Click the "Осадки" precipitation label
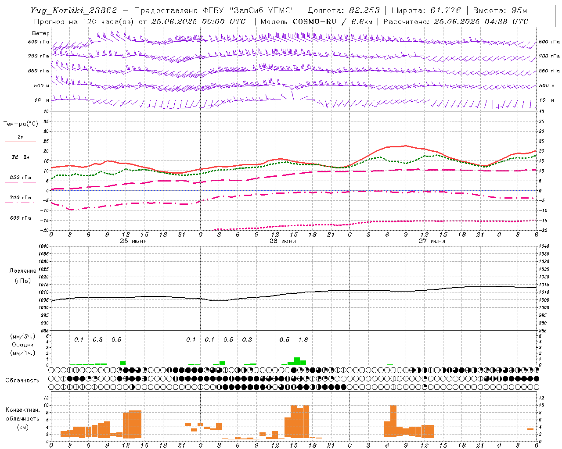This screenshot has width=562, height=449. click(23, 345)
